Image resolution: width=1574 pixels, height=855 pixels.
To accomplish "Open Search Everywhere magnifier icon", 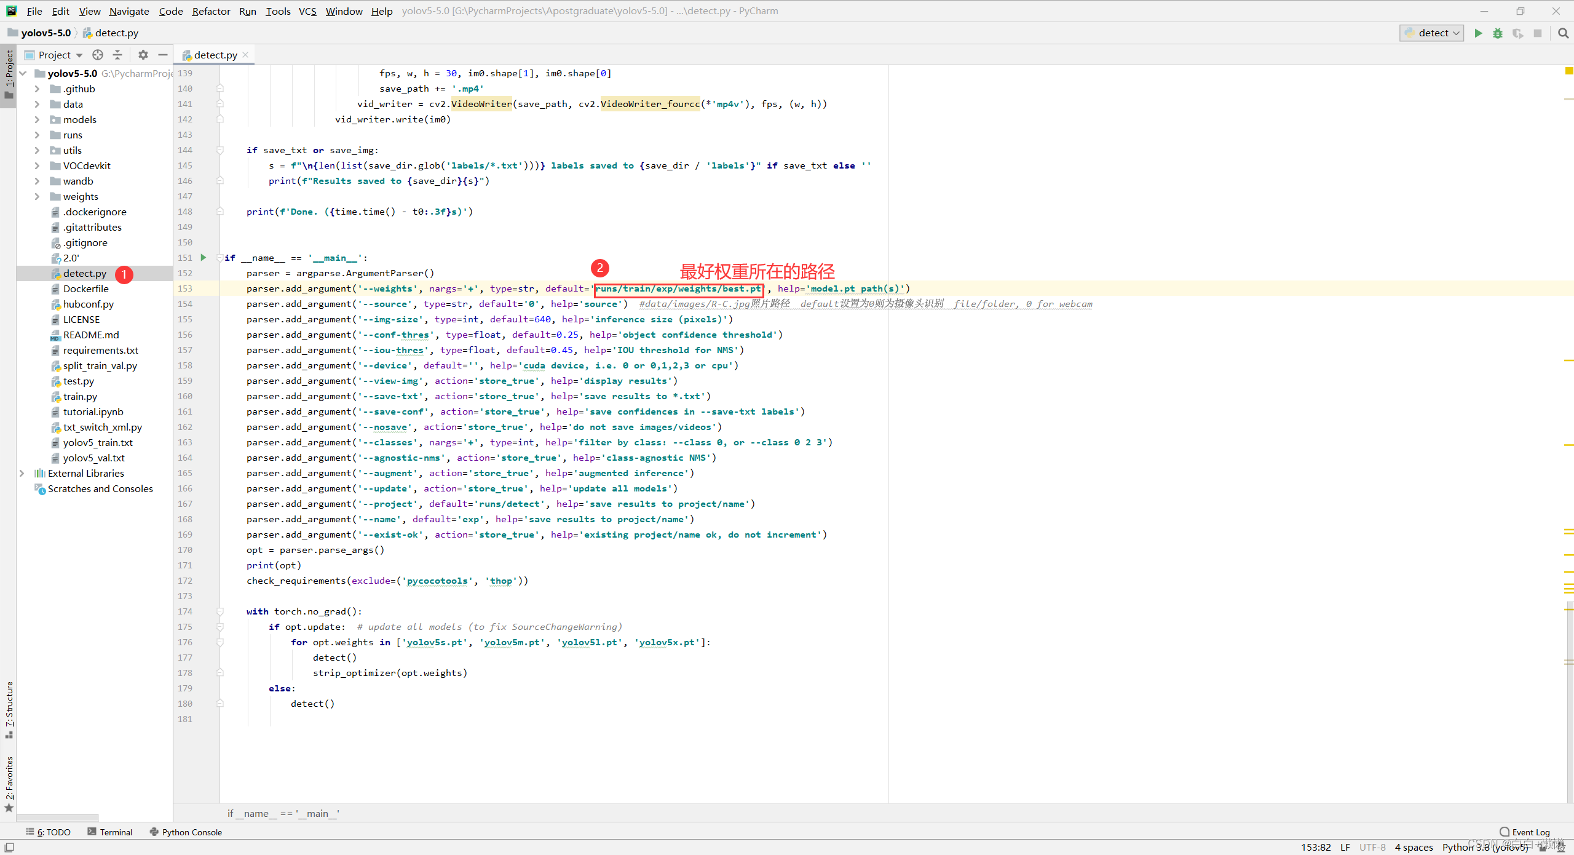I will tap(1563, 33).
